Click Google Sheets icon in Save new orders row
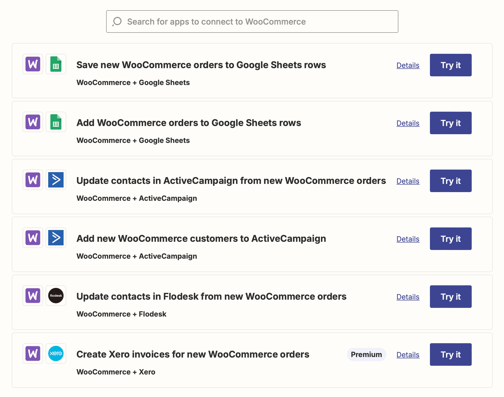This screenshot has width=504, height=397. coord(56,64)
